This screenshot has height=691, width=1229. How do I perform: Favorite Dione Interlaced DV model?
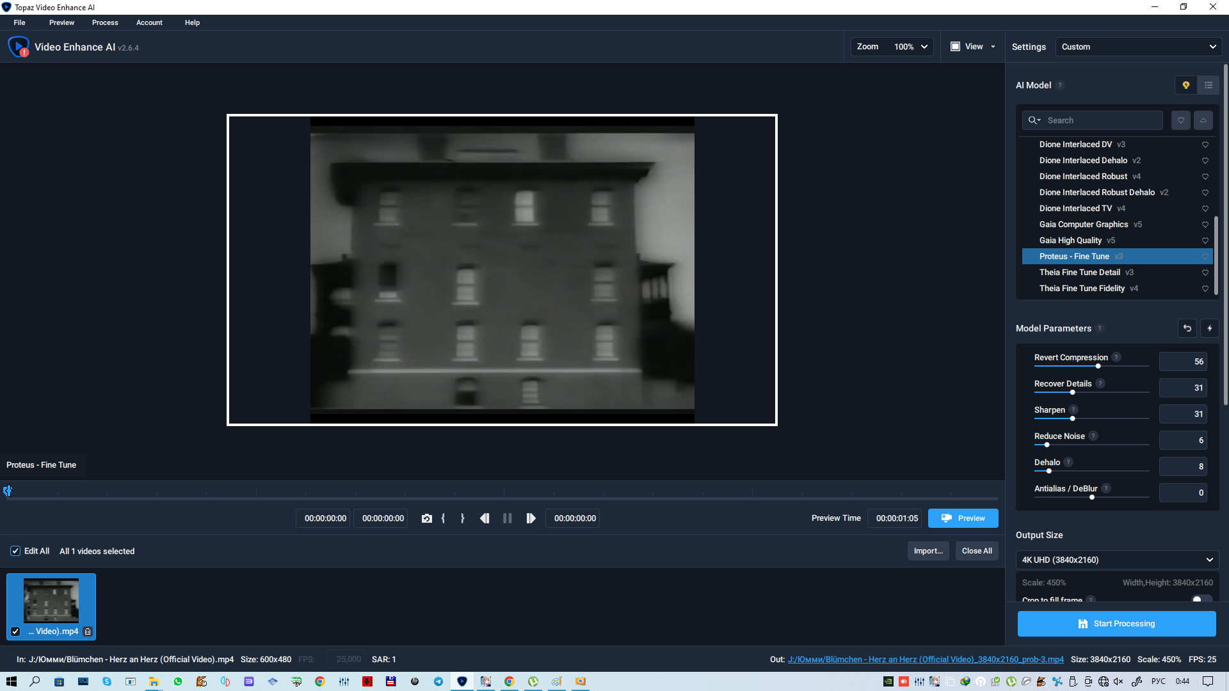click(1205, 145)
